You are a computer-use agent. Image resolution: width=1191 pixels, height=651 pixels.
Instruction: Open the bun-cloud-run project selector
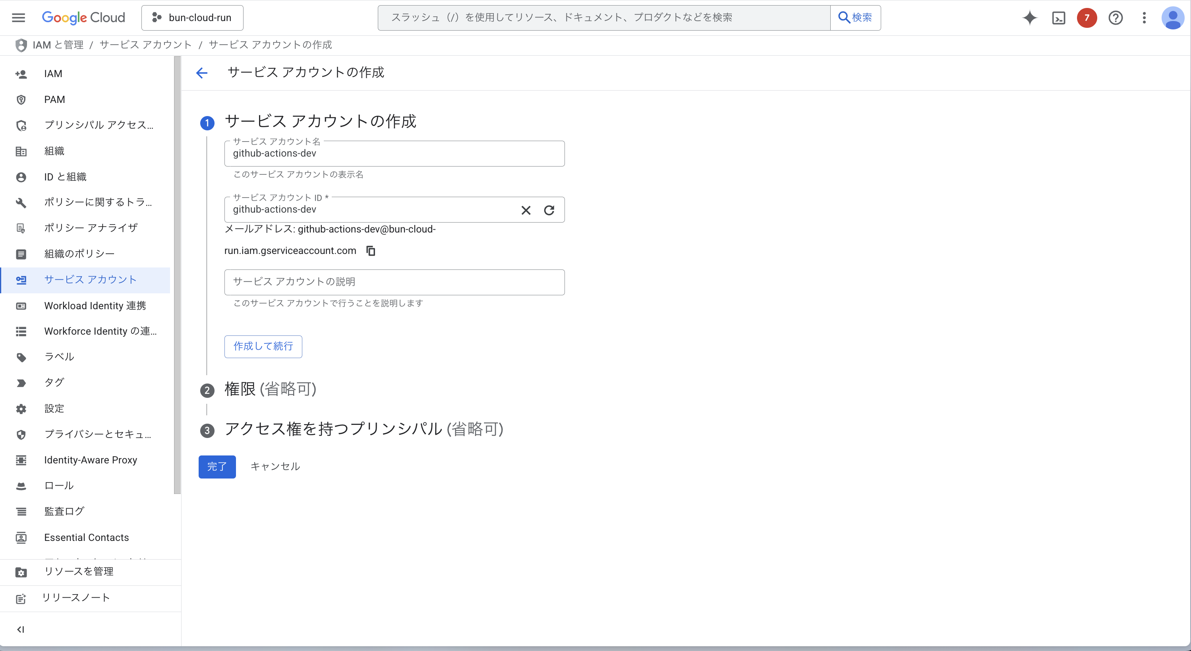[192, 17]
